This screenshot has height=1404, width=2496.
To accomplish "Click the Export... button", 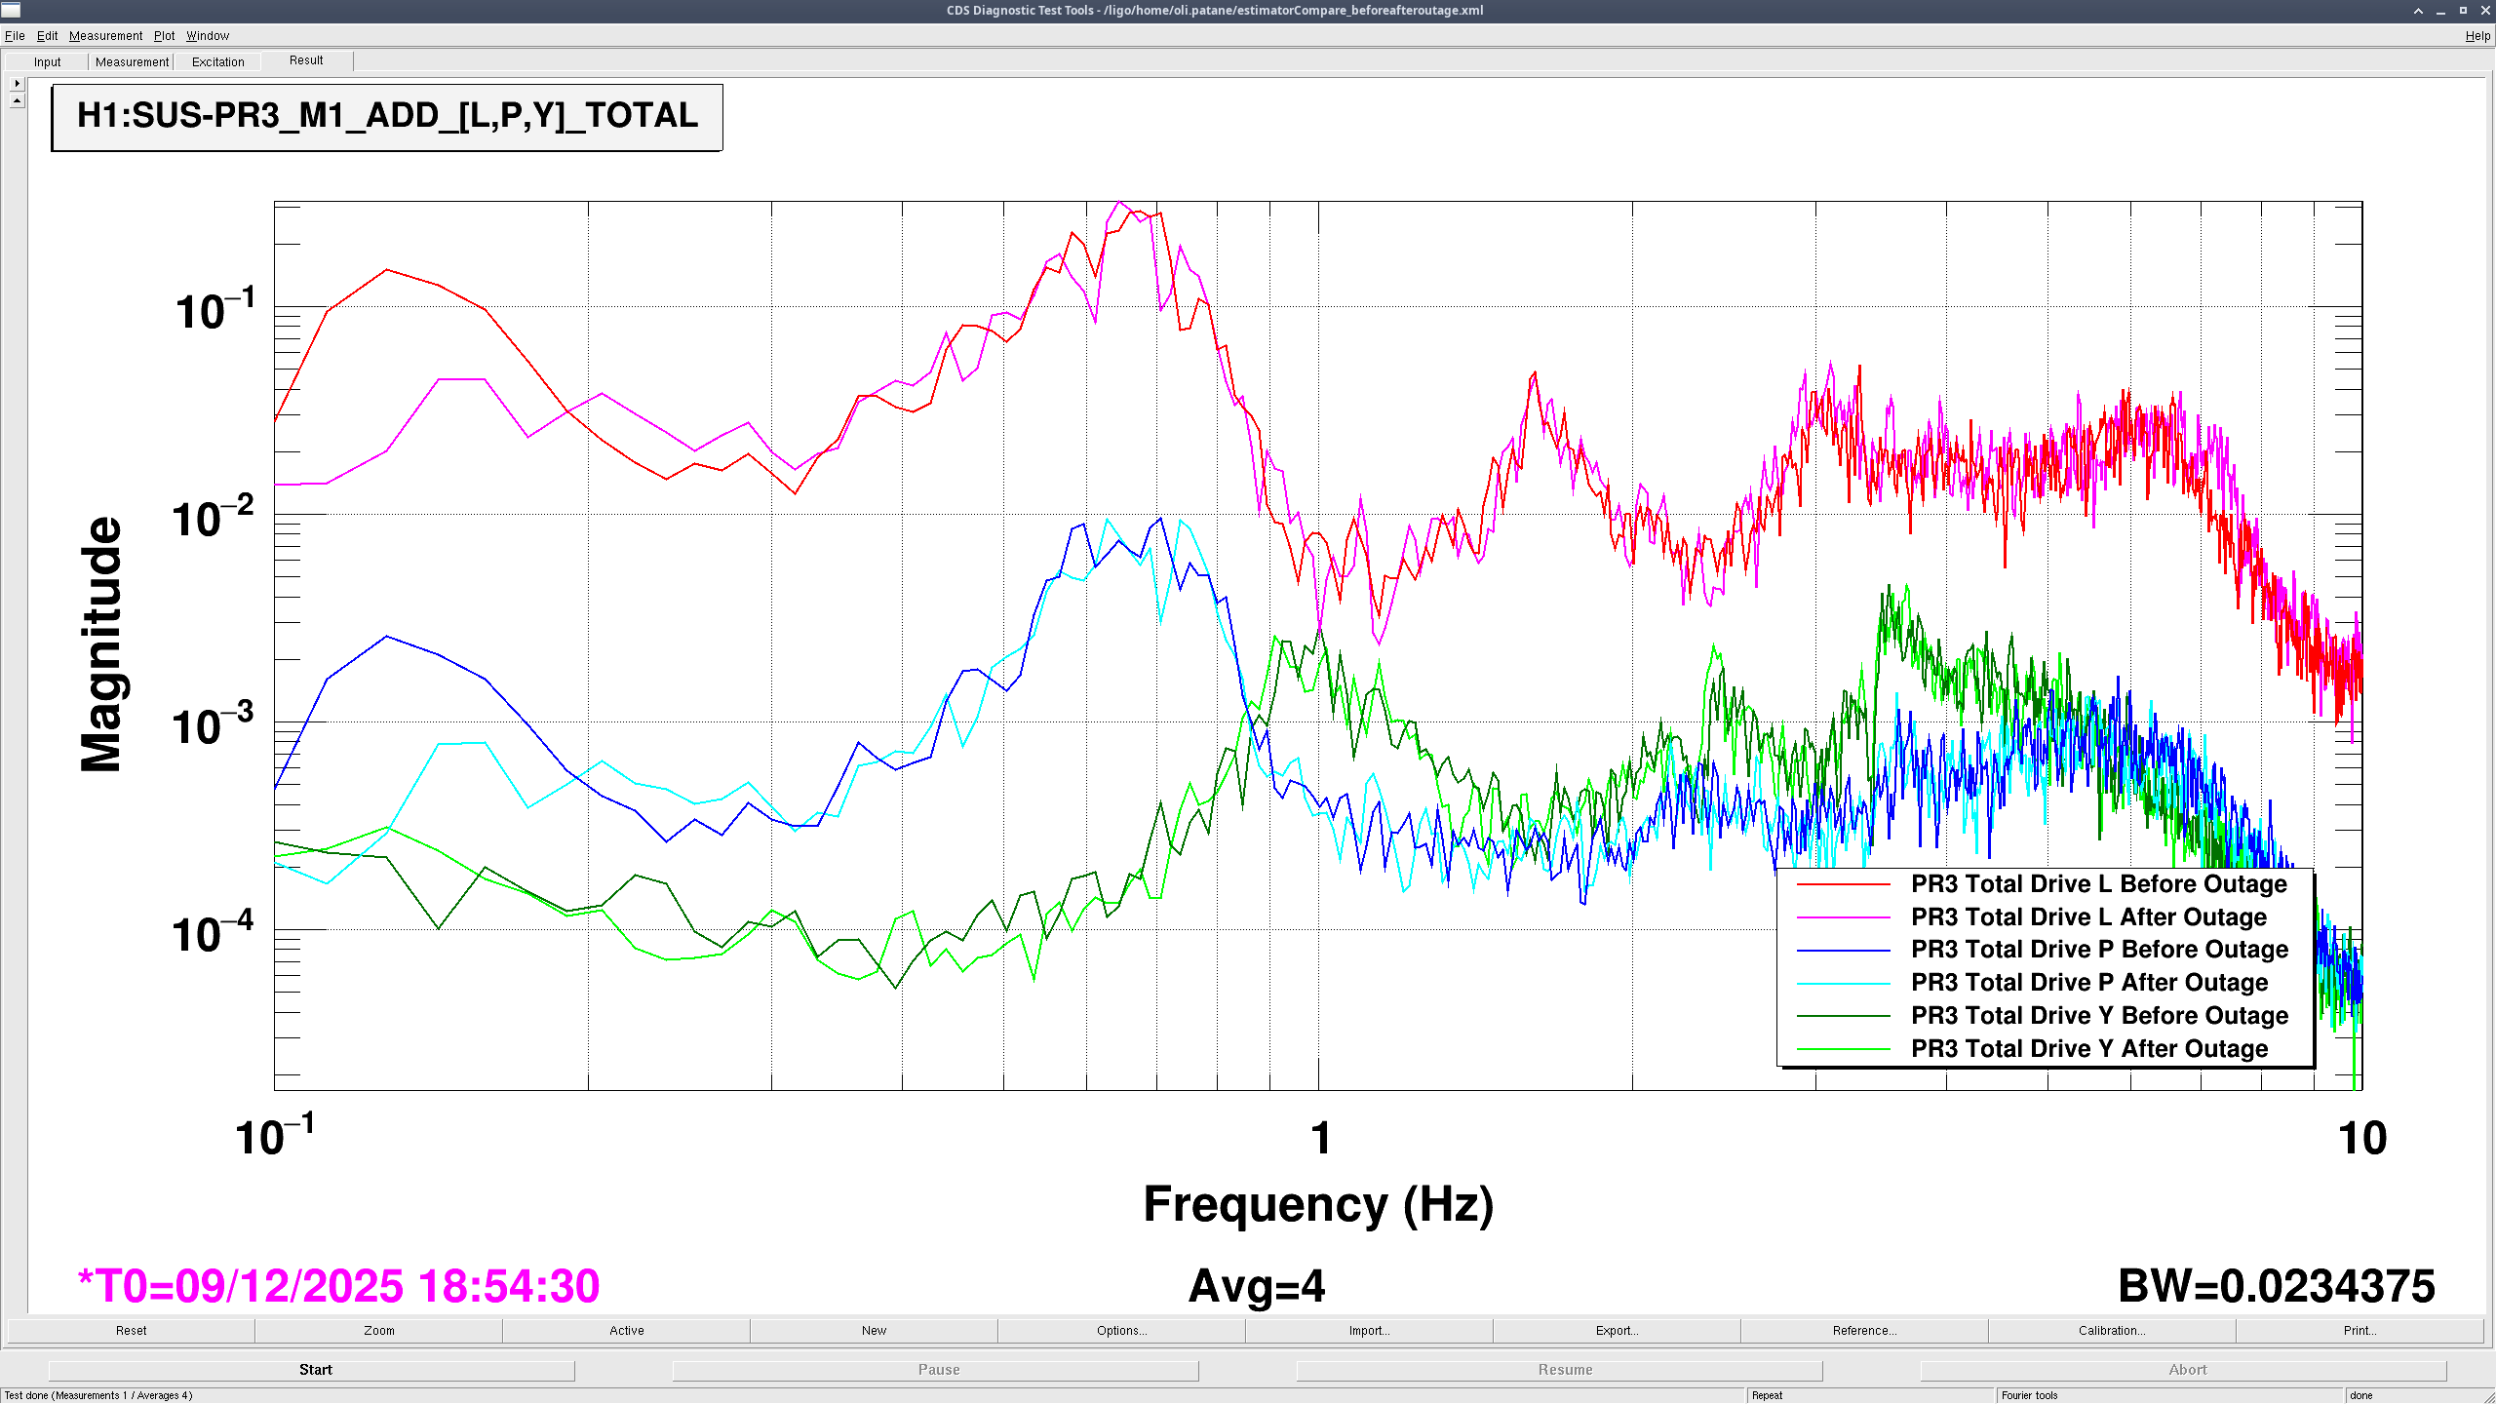I will [x=1617, y=1330].
